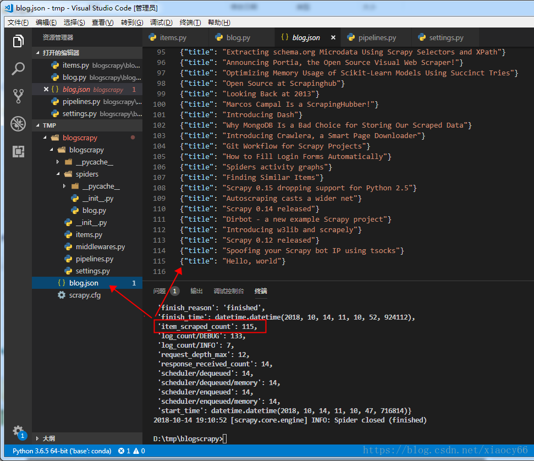Select blog.json in the file tree
This screenshot has width=534, height=461.
(87, 283)
